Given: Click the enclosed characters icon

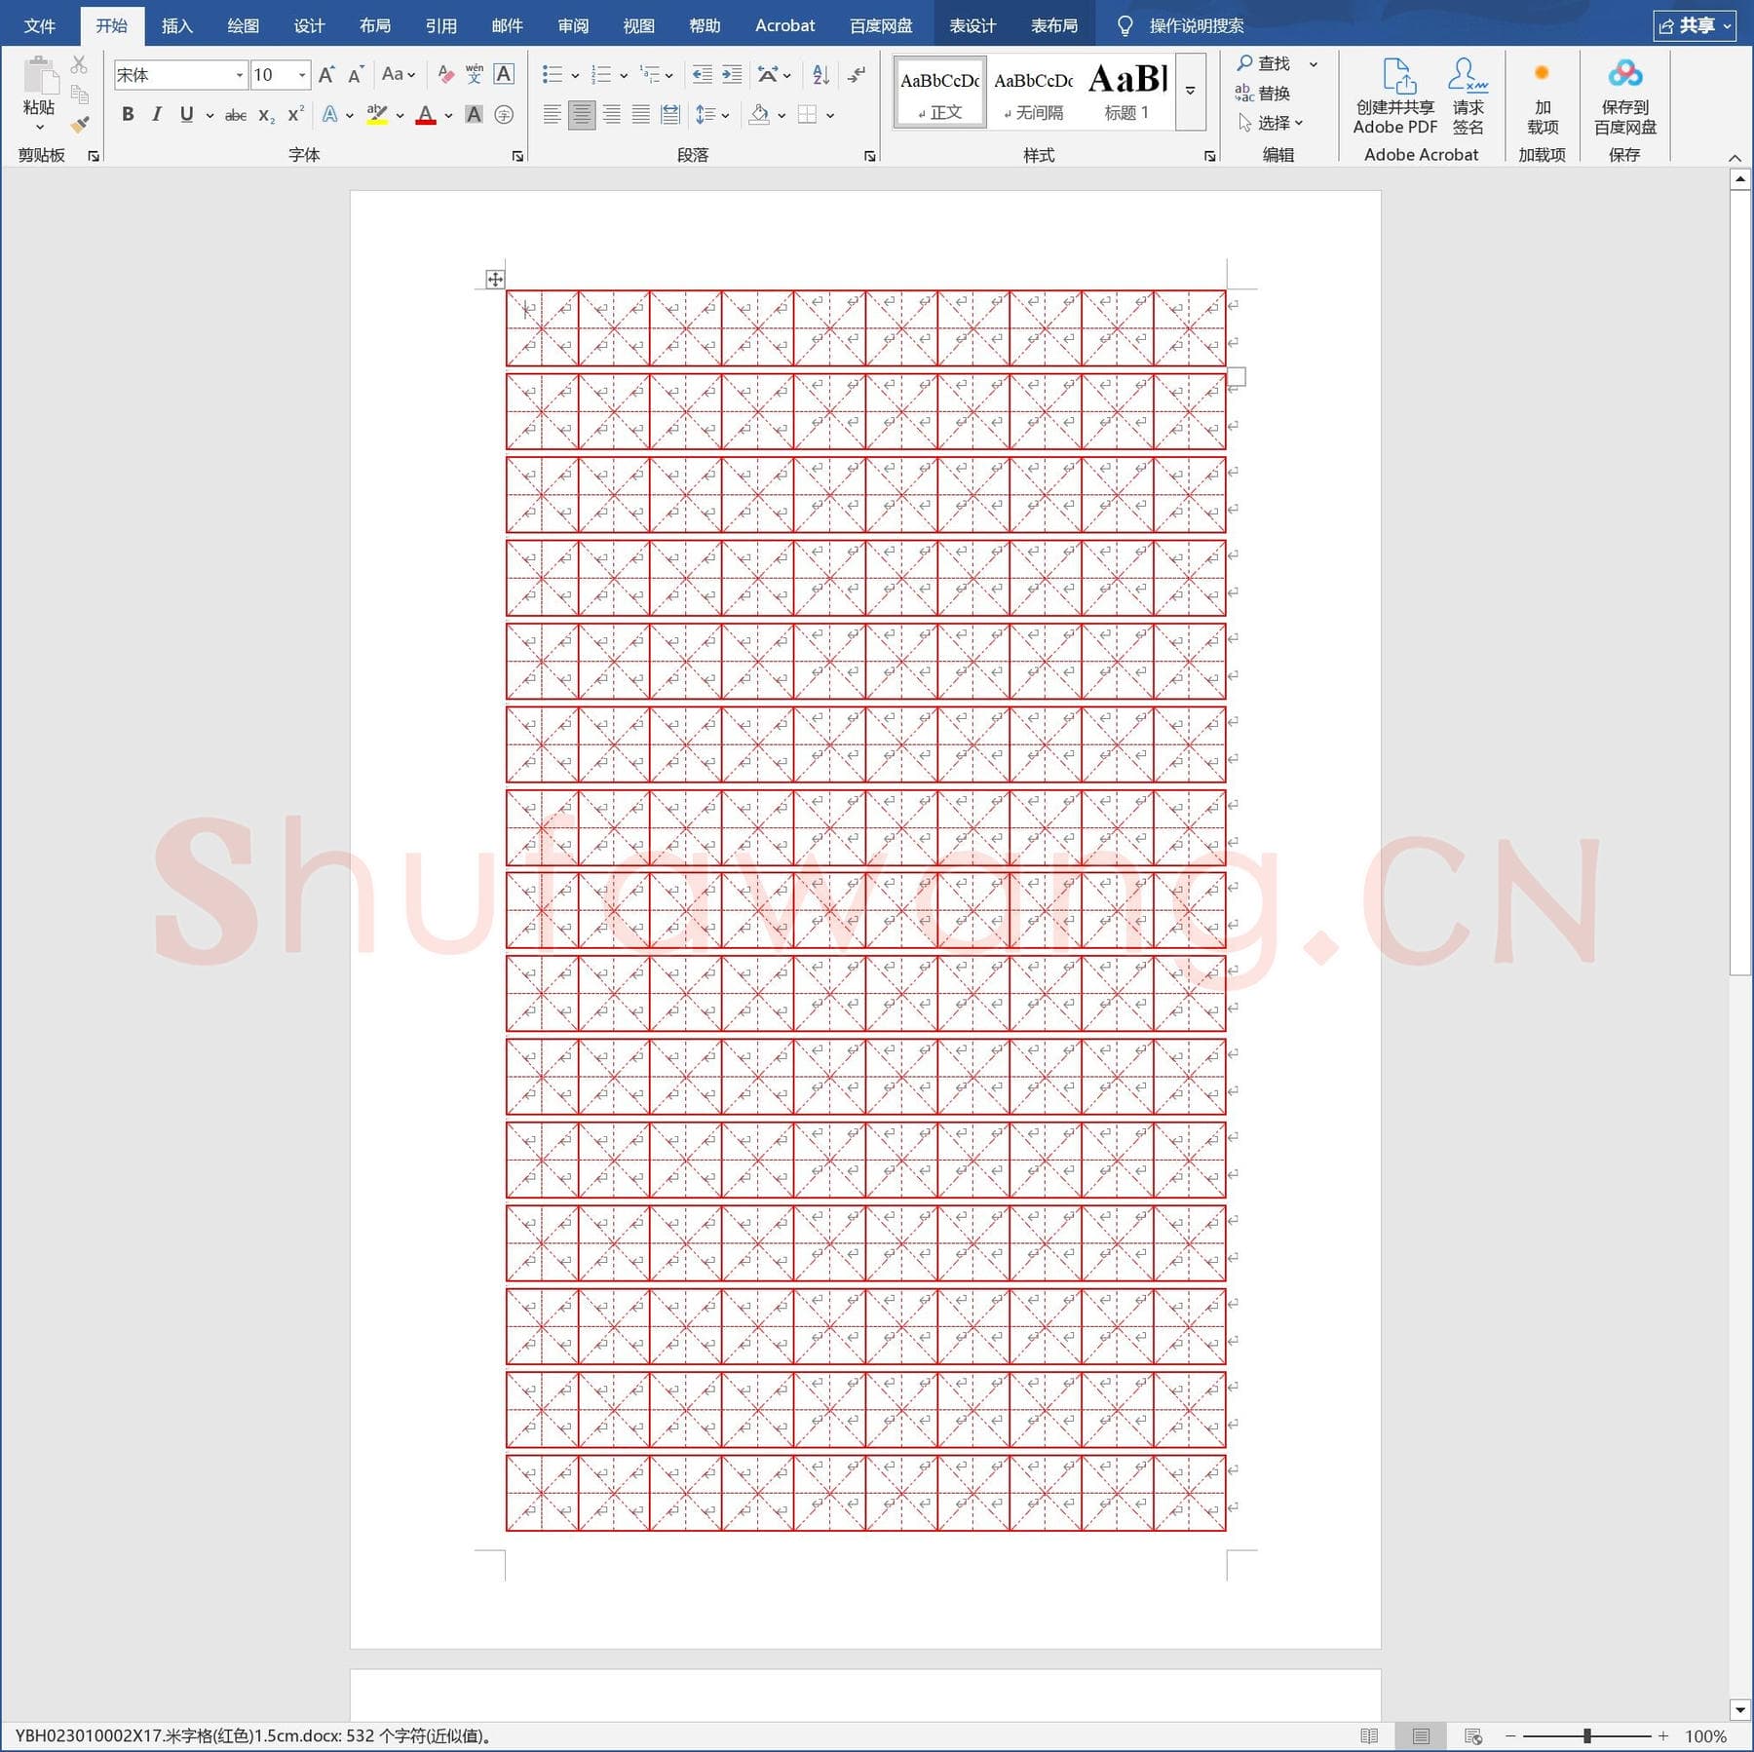Looking at the screenshot, I should (504, 115).
